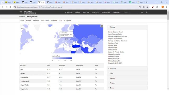Open Lending Rate link
Image resolution: width=169 pixels, height=95 pixels.
pos(113,47)
